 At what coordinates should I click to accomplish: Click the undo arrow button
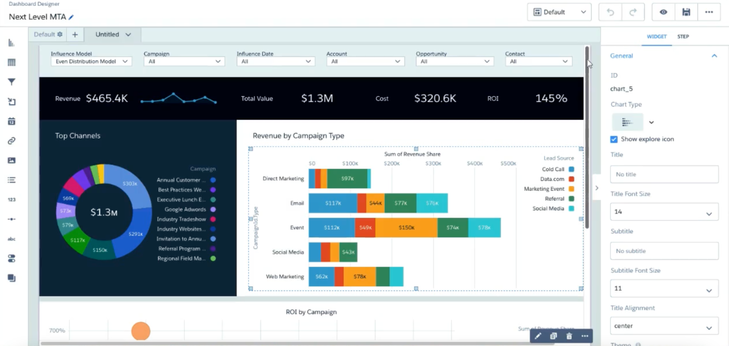[610, 12]
